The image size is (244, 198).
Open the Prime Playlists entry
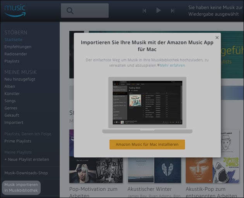click(x=18, y=141)
